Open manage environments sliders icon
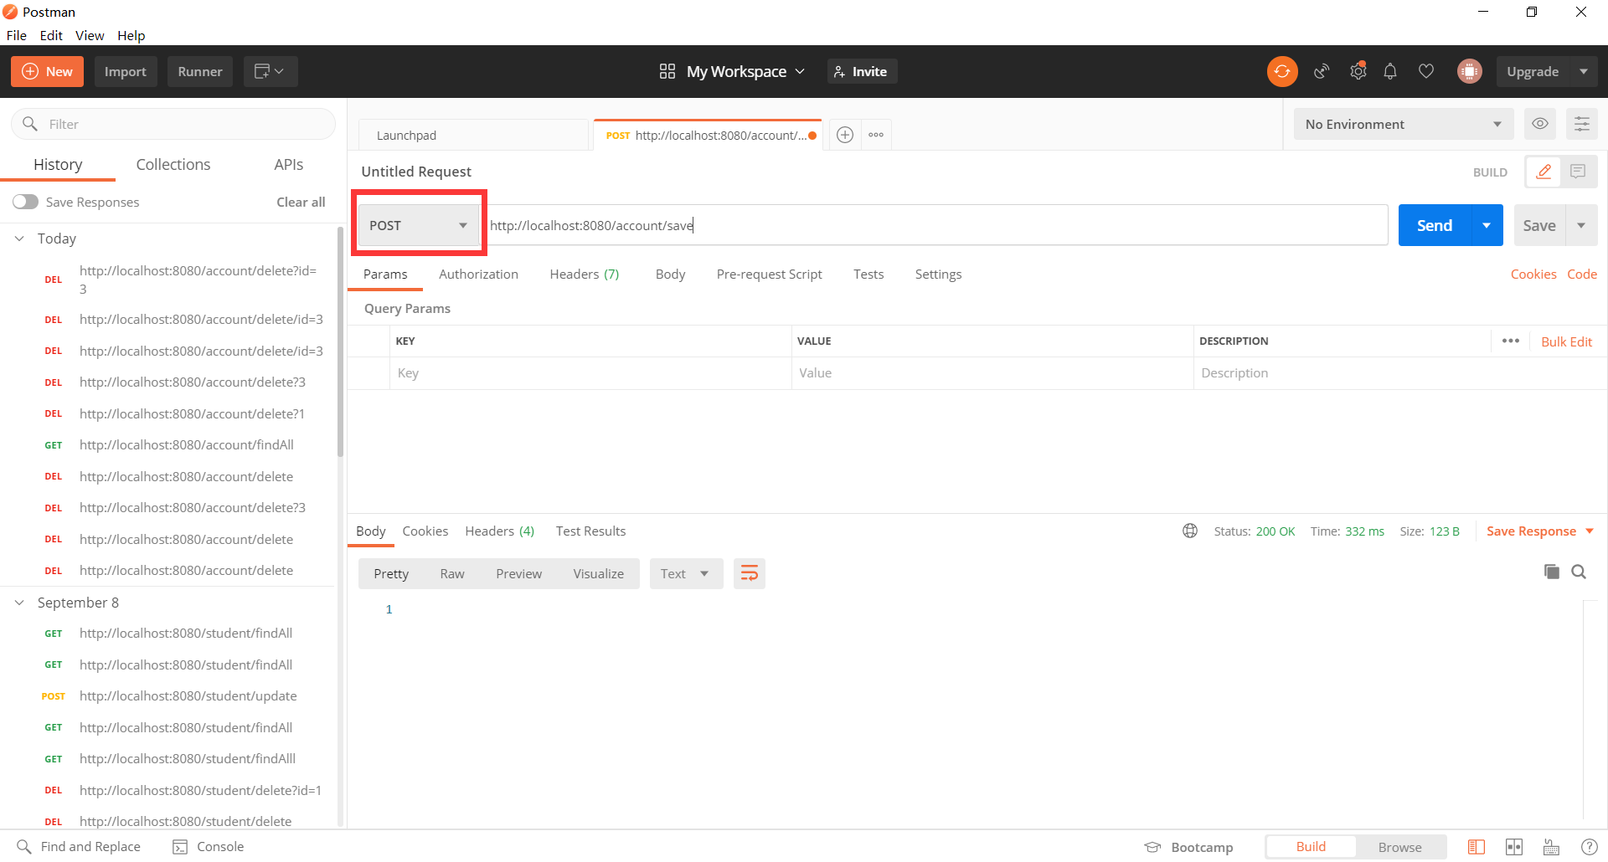Image resolution: width=1608 pixels, height=862 pixels. pyautogui.click(x=1581, y=124)
